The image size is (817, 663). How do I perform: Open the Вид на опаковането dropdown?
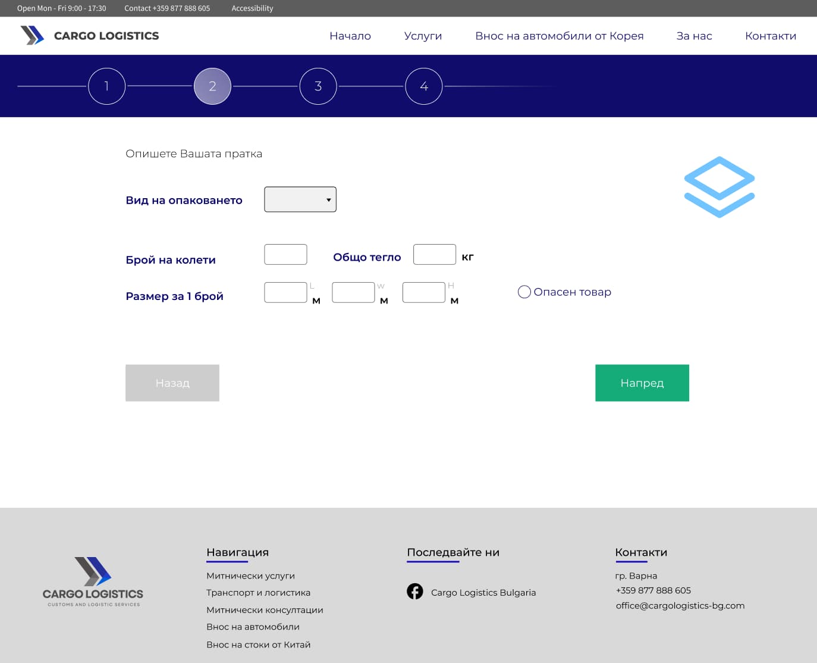click(300, 199)
